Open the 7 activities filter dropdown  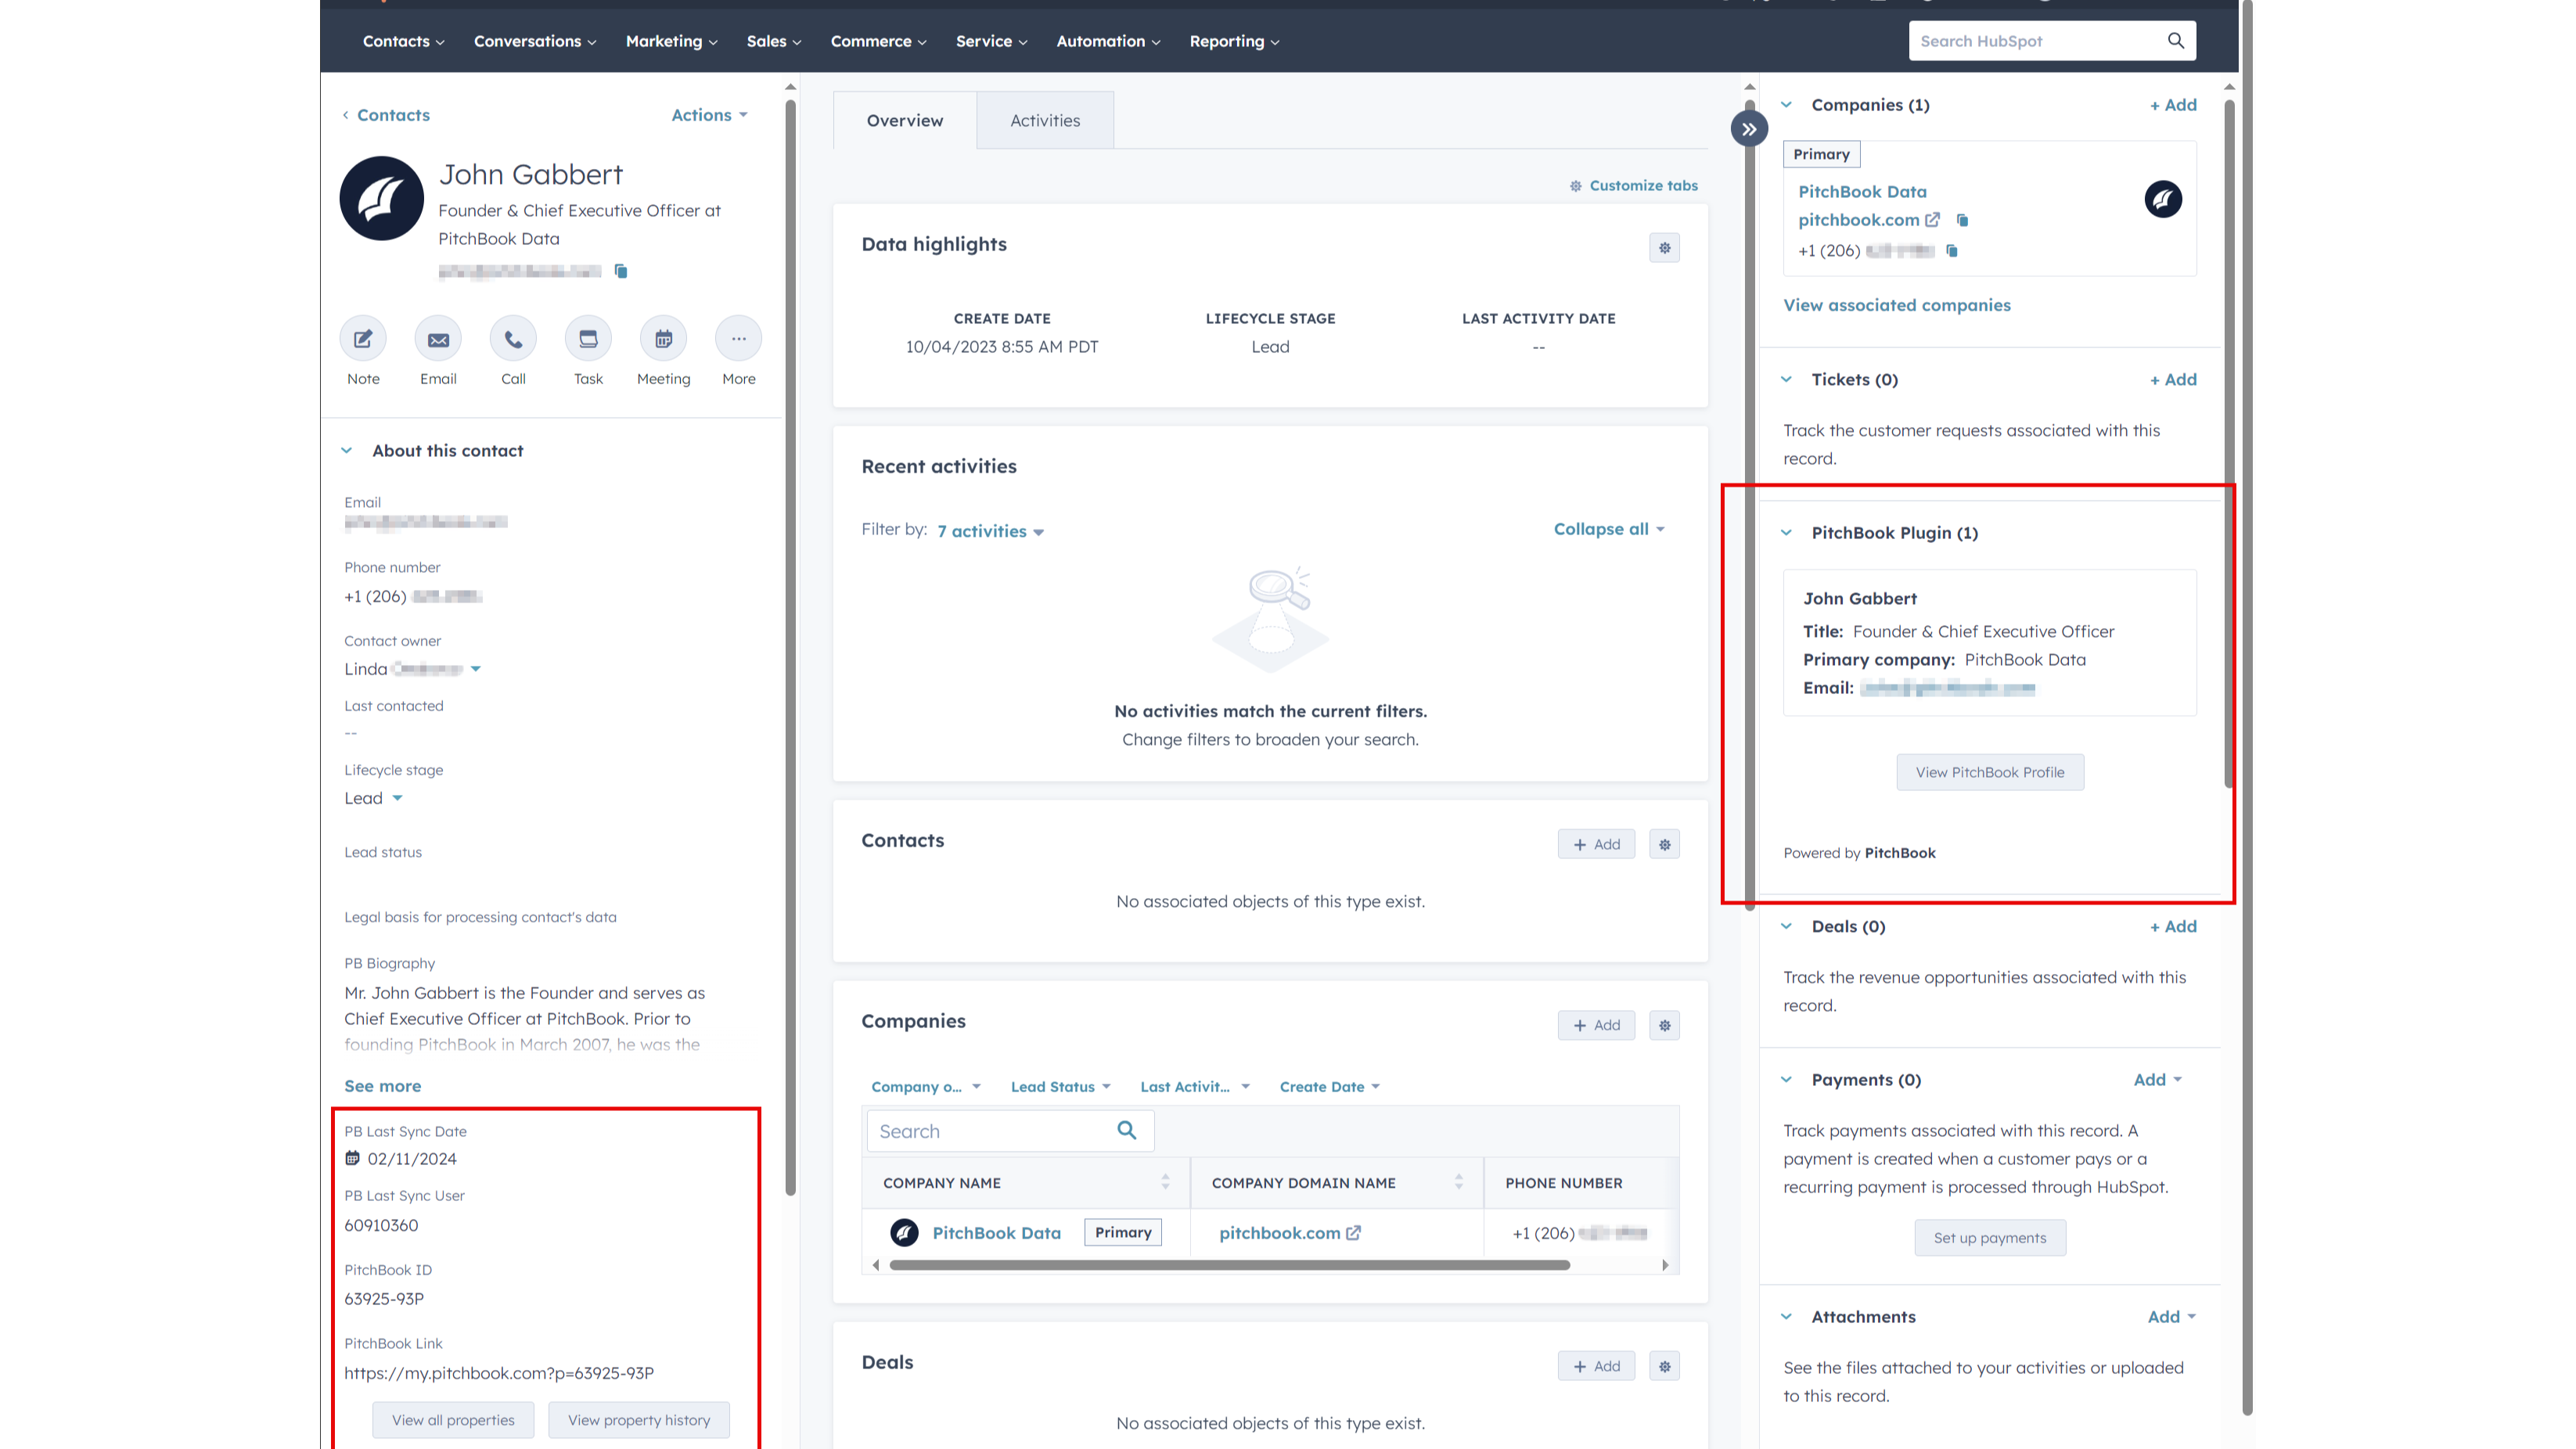[x=990, y=531]
